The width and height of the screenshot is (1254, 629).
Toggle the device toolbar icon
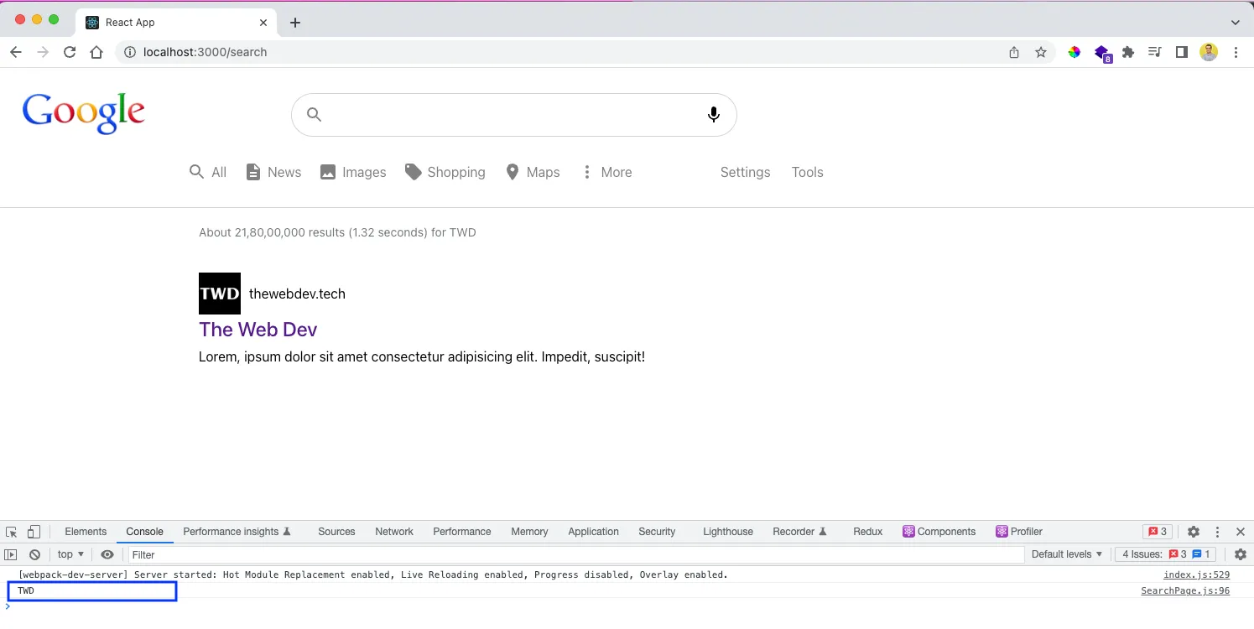coord(34,532)
